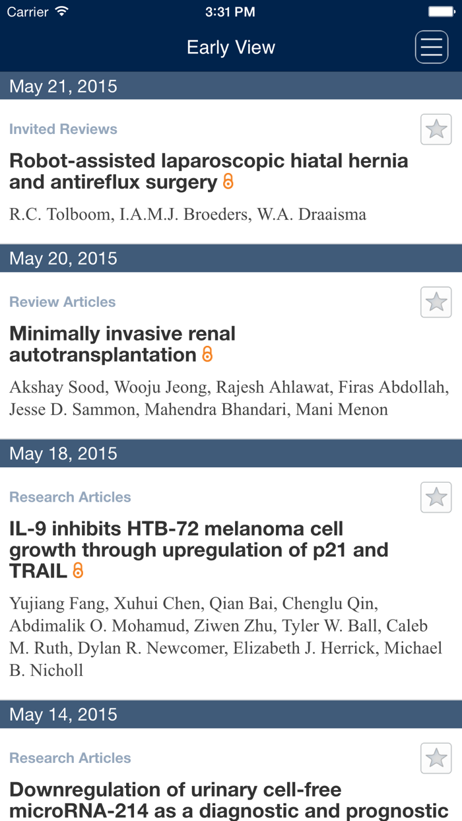Favorite the Robot-assisted laparoscopic article using its star
This screenshot has width=462, height=821.
coord(436,129)
